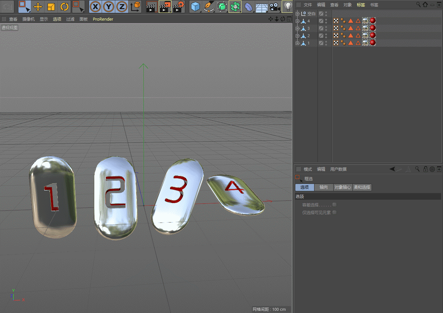Open the MoGraph cloner array icon

(x=235, y=7)
